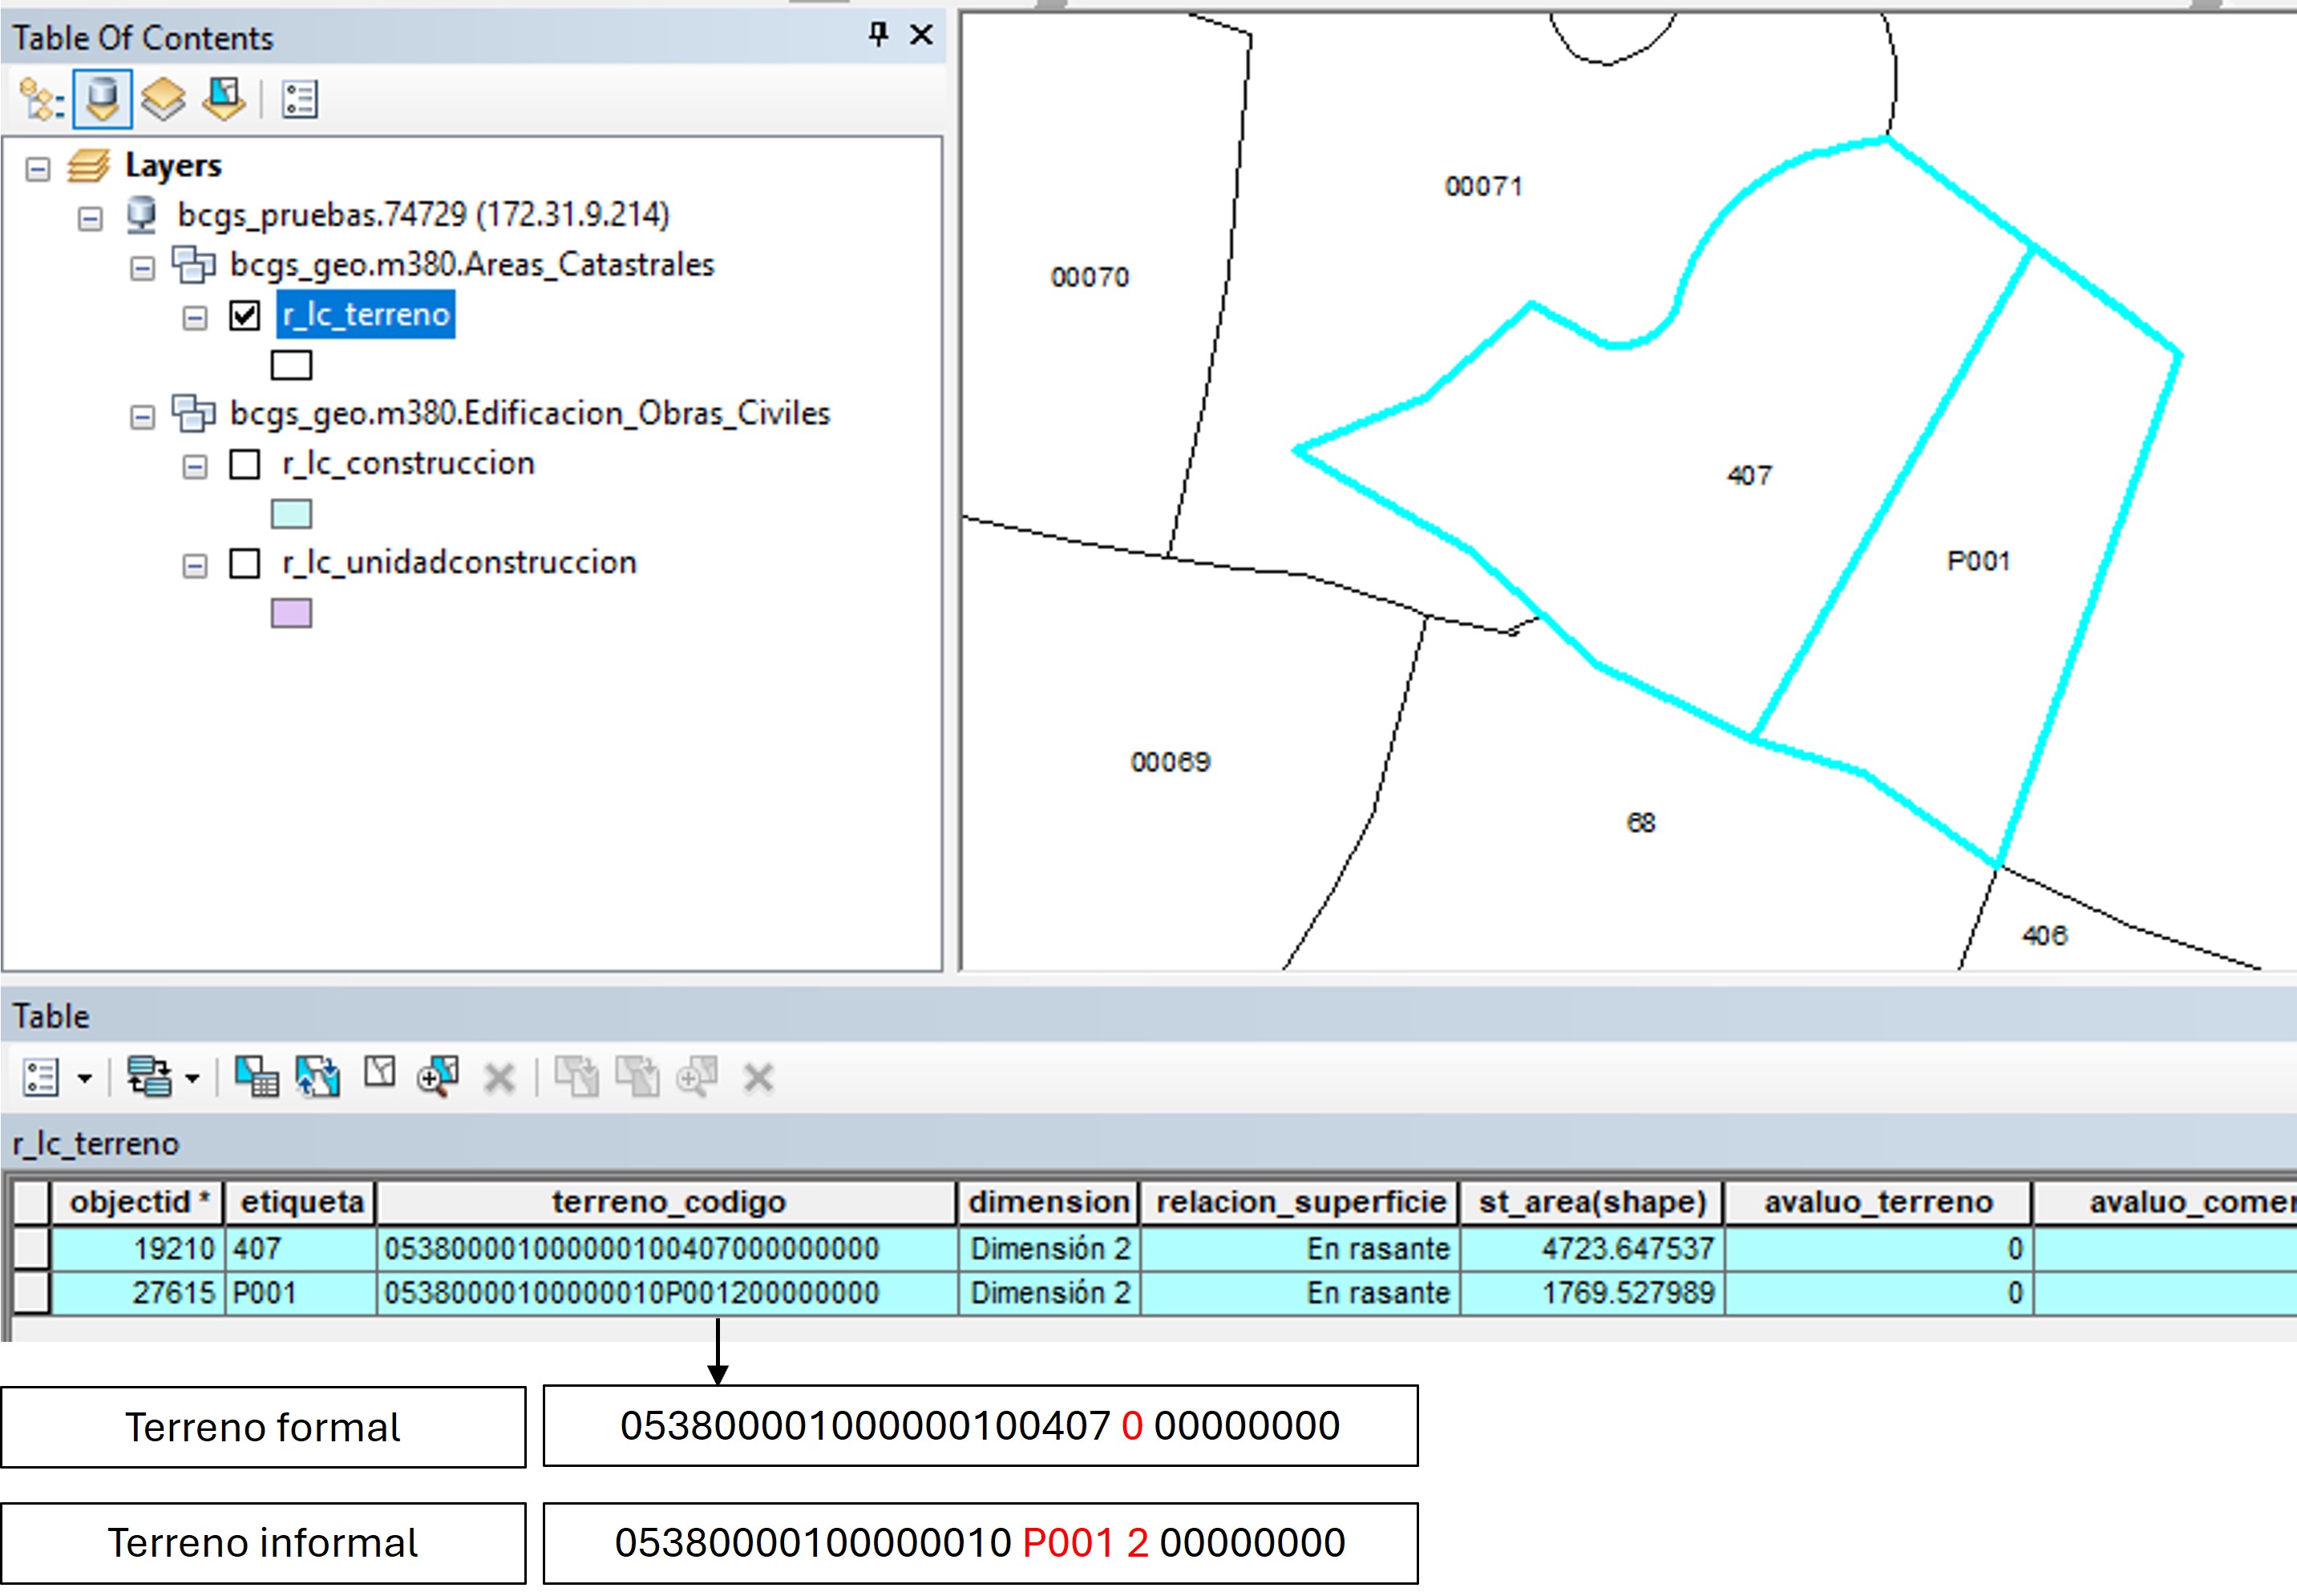Image resolution: width=2297 pixels, height=1596 pixels.
Task: Switch to List By Selection view
Action: pyautogui.click(x=224, y=100)
